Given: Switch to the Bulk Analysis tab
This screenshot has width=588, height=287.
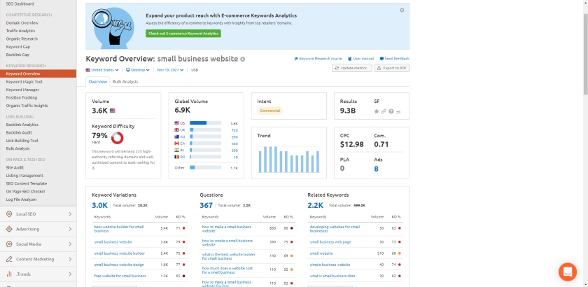Looking at the screenshot, I should click(x=125, y=82).
